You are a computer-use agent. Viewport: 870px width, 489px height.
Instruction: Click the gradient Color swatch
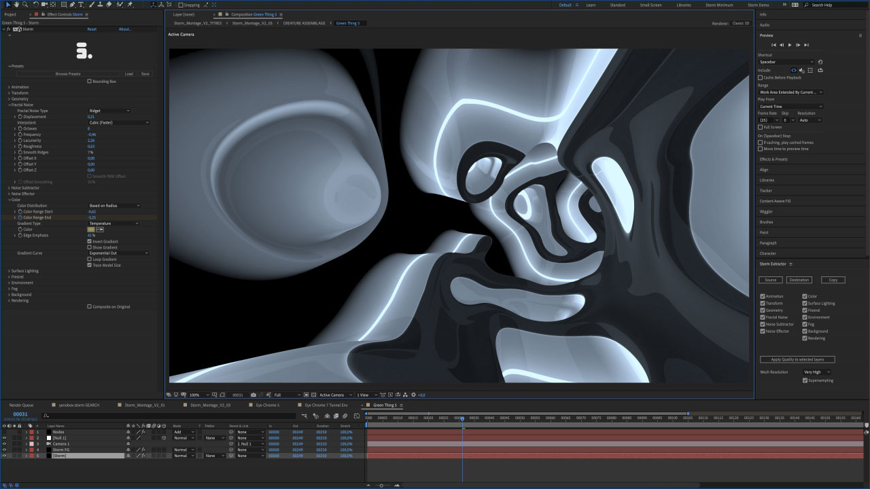coord(91,230)
